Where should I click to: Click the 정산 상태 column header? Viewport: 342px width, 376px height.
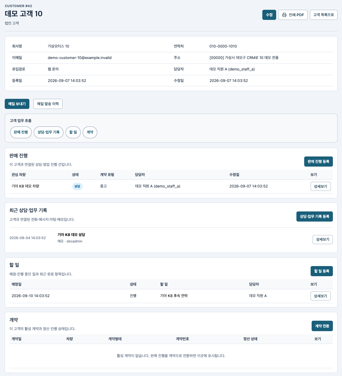250,339
